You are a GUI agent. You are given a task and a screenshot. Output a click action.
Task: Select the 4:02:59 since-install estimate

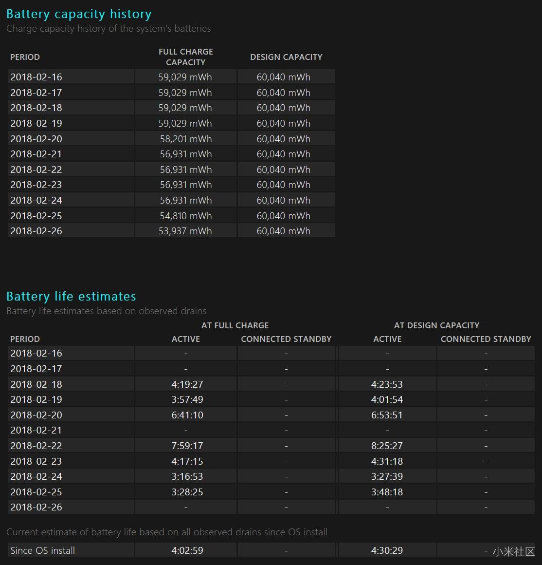pyautogui.click(x=187, y=550)
